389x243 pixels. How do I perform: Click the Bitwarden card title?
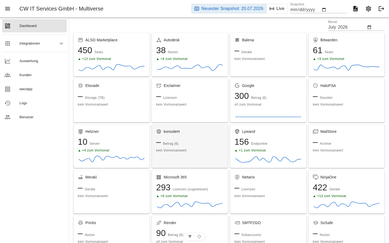[x=329, y=40]
